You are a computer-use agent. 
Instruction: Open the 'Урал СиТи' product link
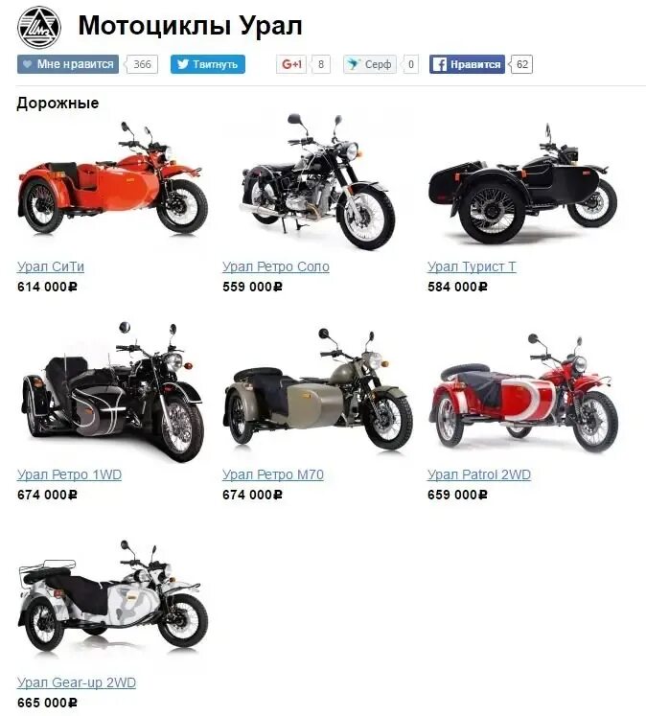(51, 266)
